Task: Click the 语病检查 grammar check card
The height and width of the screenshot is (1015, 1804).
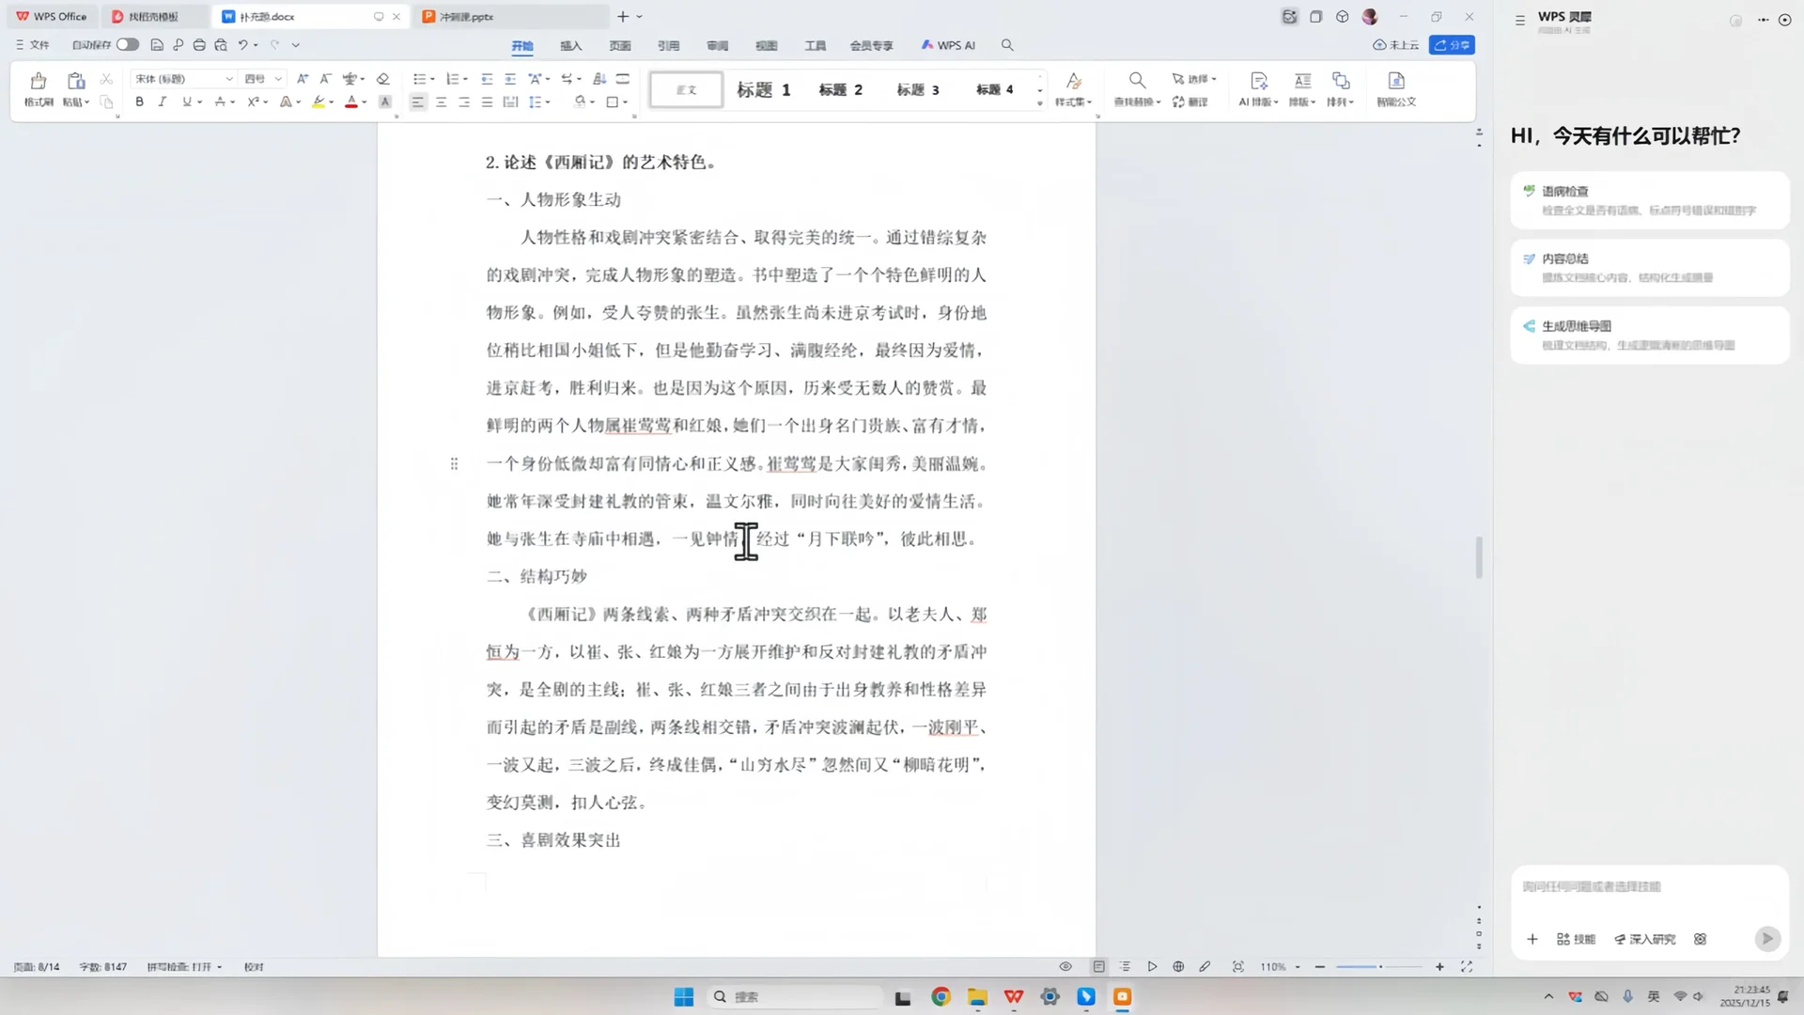Action: pyautogui.click(x=1649, y=200)
